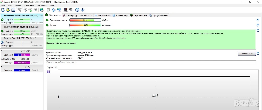
Task: Open the Настройки menu
Action: 42,5
